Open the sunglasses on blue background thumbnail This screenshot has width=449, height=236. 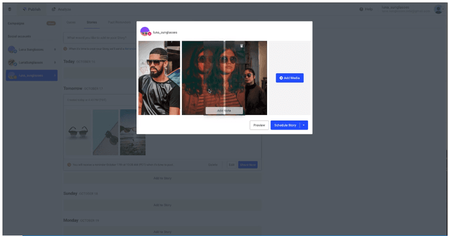pos(106,132)
